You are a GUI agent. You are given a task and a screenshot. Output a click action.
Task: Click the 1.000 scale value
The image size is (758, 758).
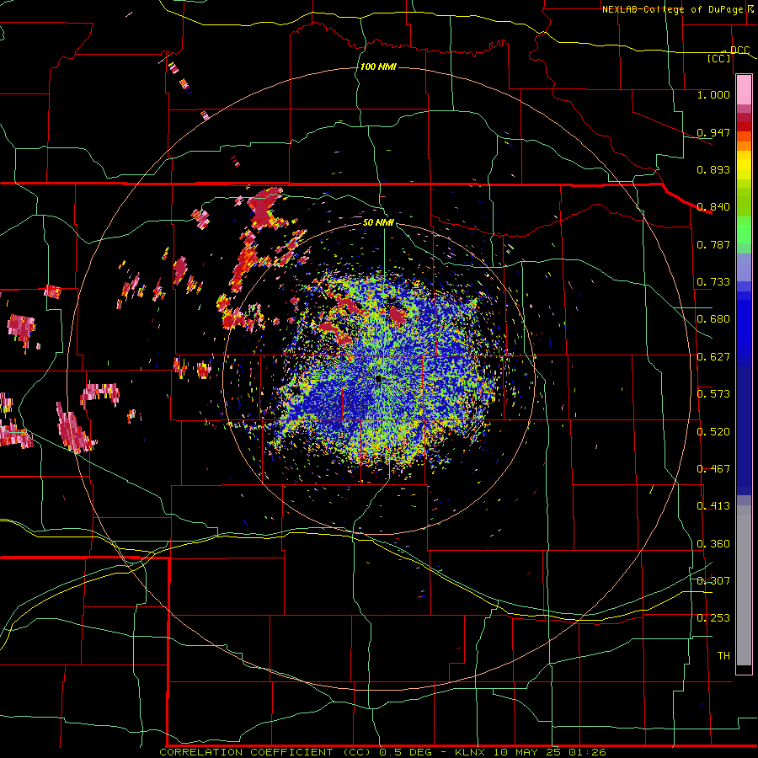pos(713,94)
